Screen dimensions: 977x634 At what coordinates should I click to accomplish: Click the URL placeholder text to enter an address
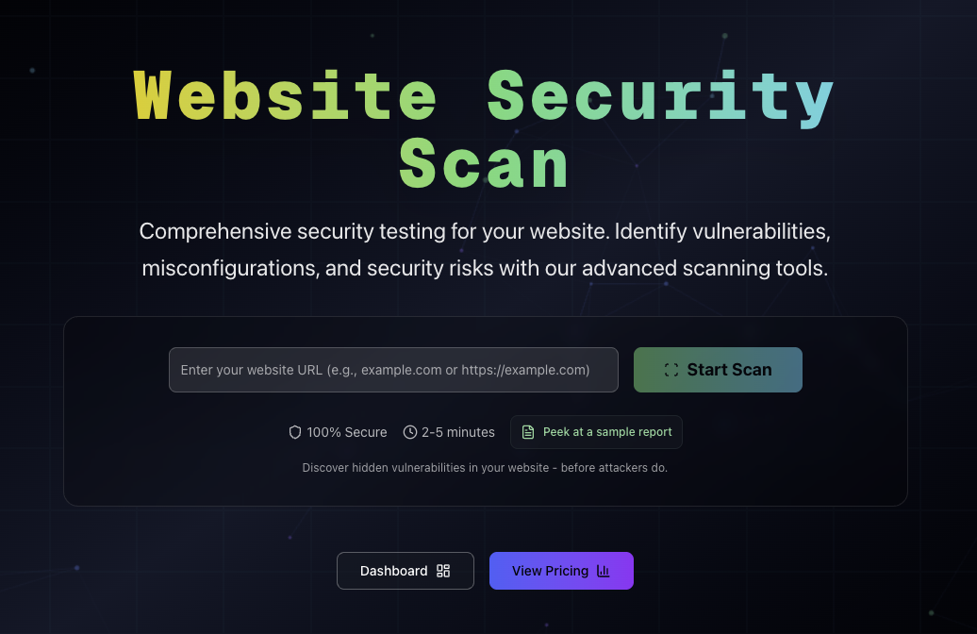385,370
